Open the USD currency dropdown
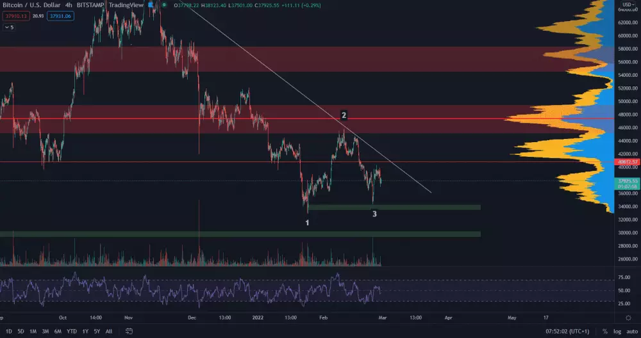 pyautogui.click(x=626, y=5)
